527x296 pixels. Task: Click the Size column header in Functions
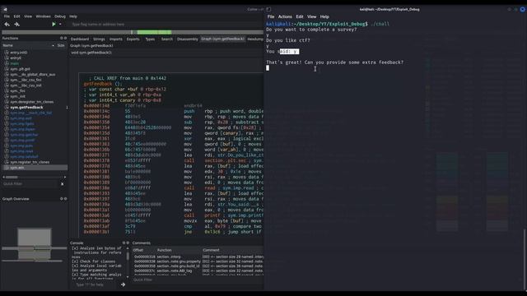click(61, 45)
